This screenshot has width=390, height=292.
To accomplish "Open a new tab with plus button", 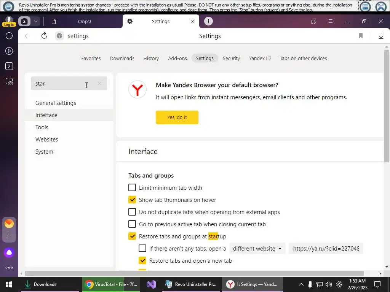I will click(x=208, y=21).
